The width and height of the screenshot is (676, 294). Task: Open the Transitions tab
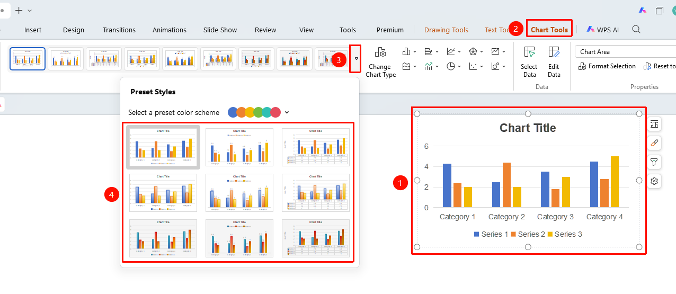pos(119,30)
